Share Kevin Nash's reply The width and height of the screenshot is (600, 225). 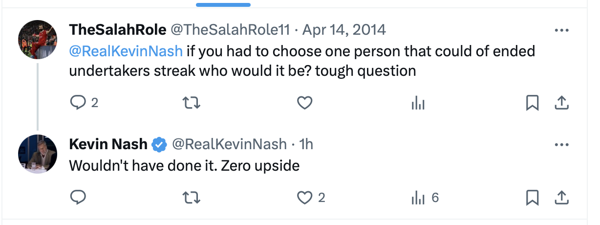(562, 197)
